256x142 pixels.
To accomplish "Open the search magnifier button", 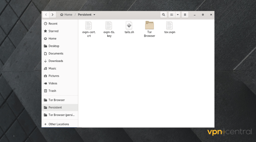I will 163,15.
